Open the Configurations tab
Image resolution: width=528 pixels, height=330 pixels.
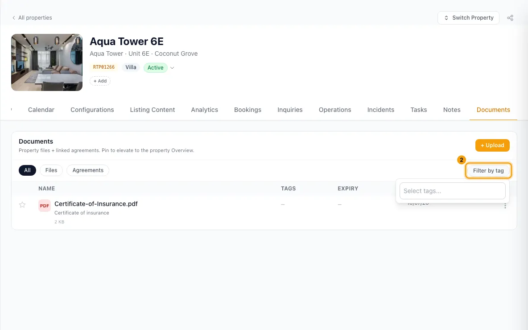(92, 110)
